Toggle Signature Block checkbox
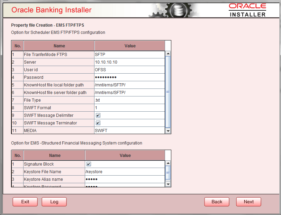This screenshot has width=281, height=215. click(x=89, y=164)
